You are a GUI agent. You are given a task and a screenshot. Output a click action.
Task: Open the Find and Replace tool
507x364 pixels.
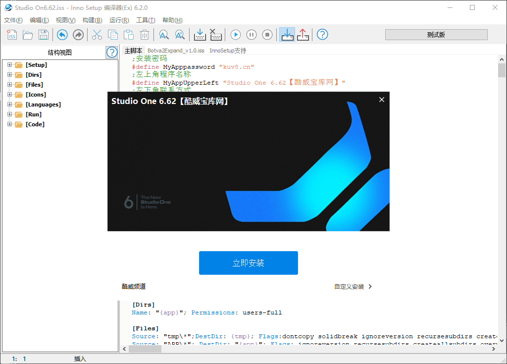(180, 35)
